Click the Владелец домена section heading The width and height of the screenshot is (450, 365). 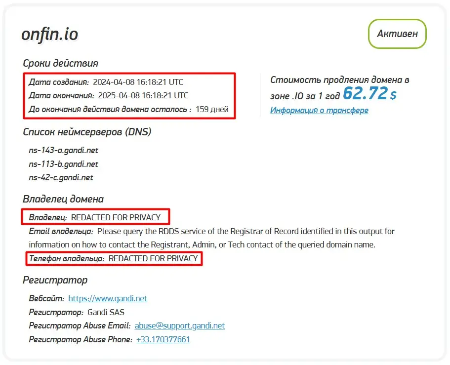63,199
